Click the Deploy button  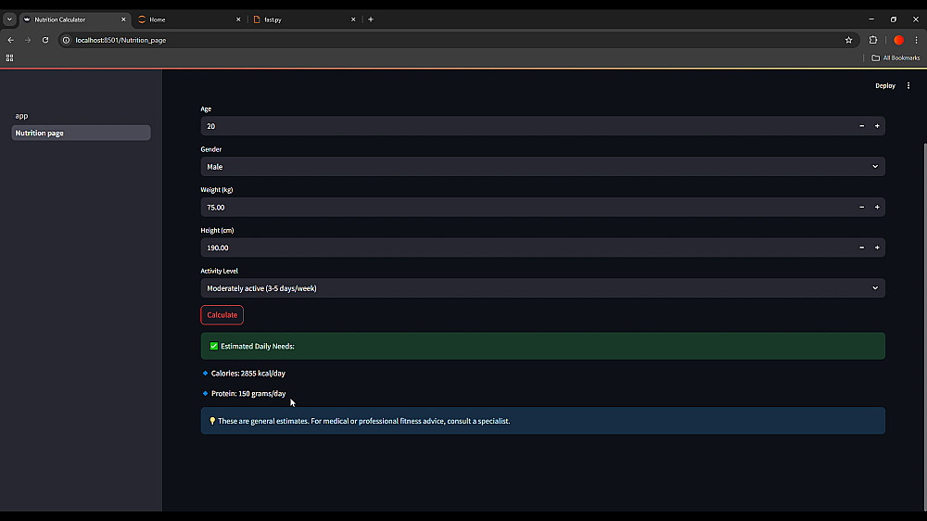click(x=885, y=85)
